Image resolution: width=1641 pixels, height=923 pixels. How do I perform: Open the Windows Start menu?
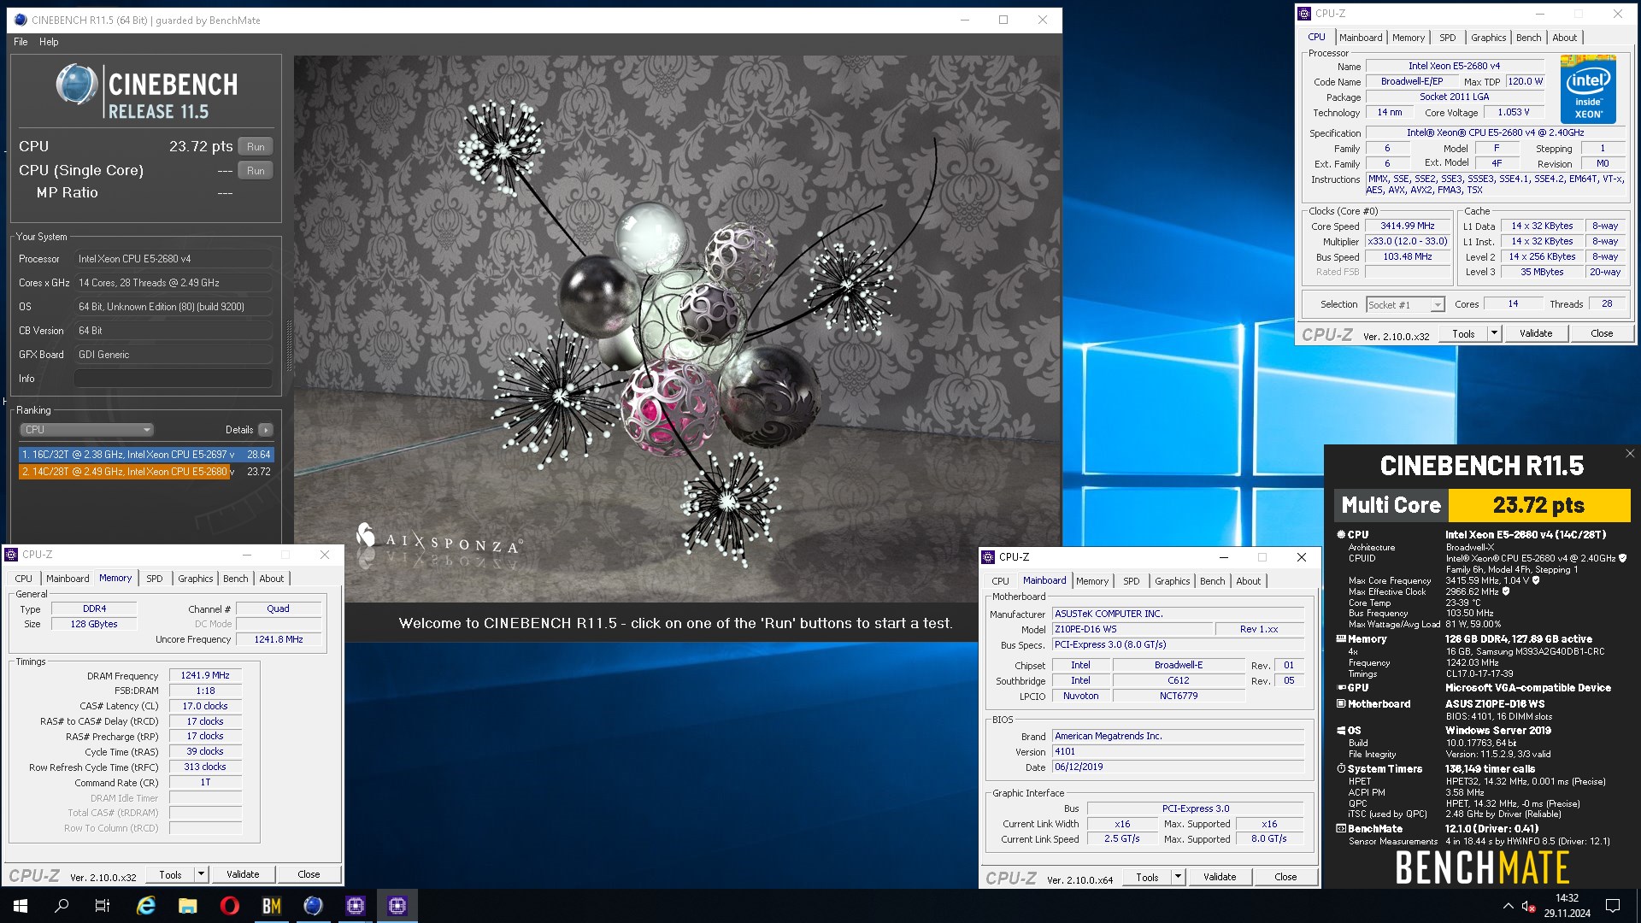[21, 906]
